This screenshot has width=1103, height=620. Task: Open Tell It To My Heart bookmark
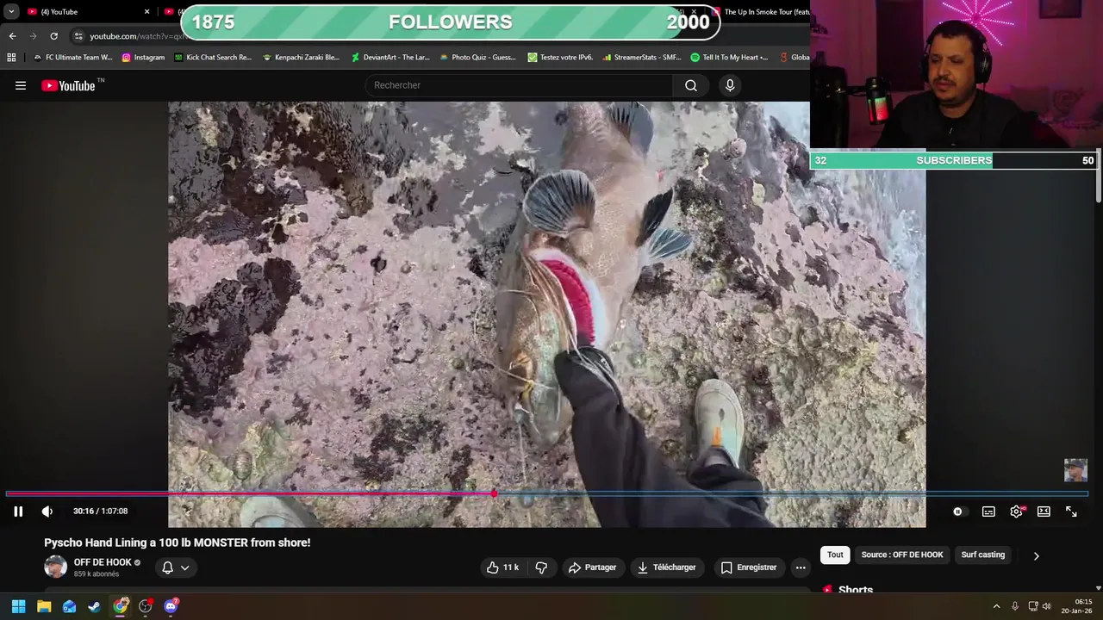pyautogui.click(x=729, y=58)
